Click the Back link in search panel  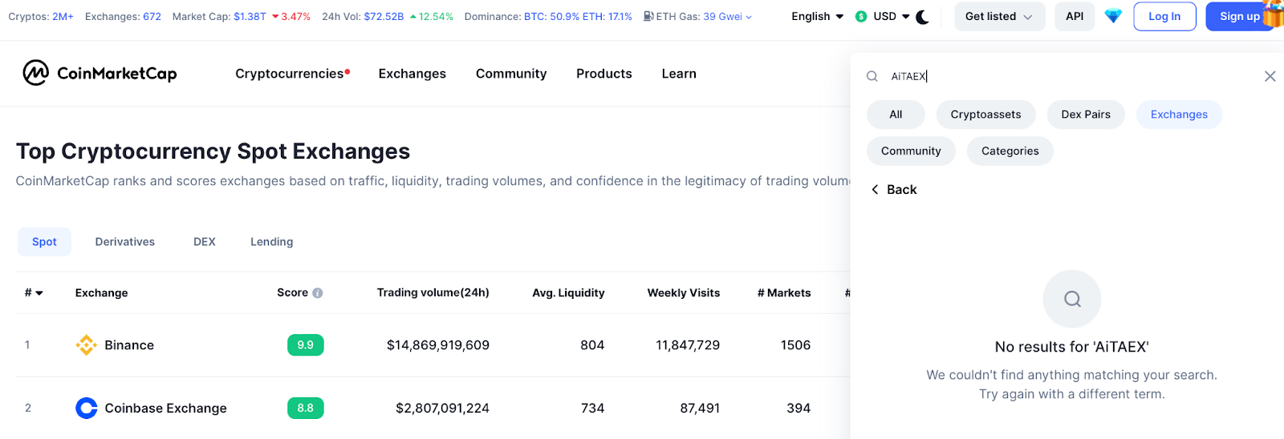point(894,190)
